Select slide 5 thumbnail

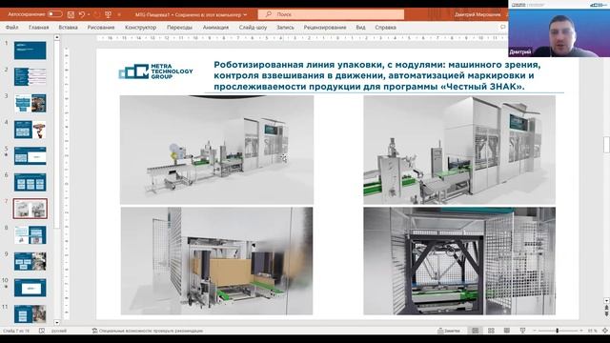pos(30,156)
